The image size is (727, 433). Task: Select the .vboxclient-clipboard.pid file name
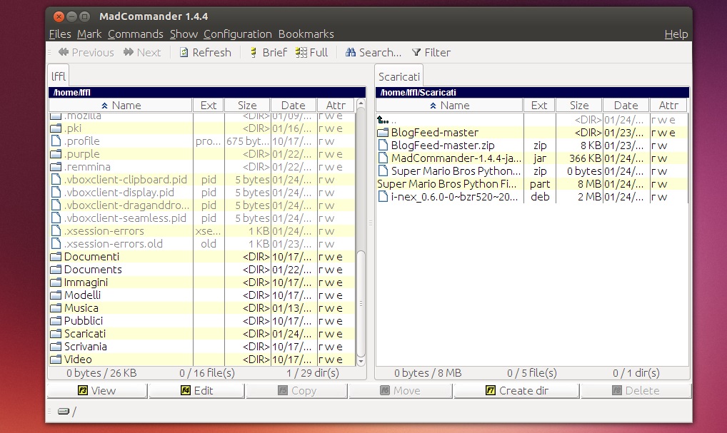[x=125, y=180]
